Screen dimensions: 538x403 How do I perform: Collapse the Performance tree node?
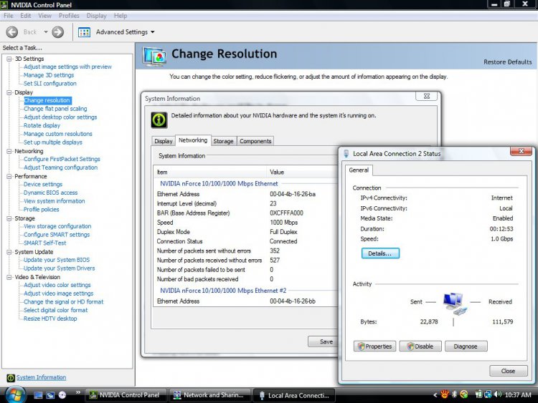pyautogui.click(x=9, y=176)
